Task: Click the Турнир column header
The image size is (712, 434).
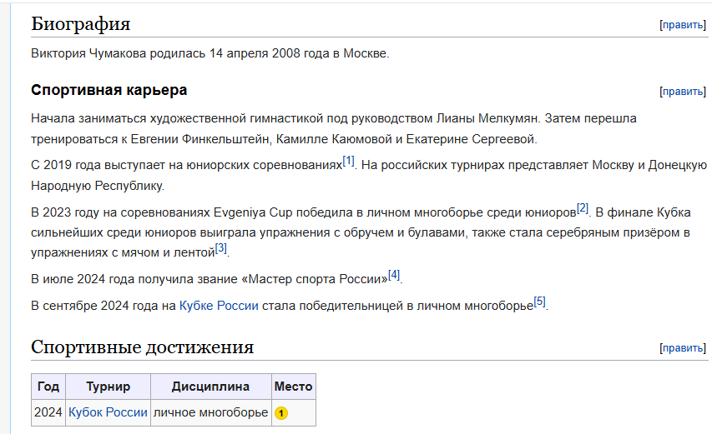Action: (108, 387)
